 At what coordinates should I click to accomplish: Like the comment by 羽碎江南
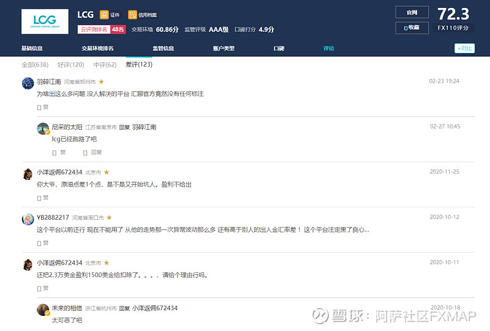click(43, 107)
